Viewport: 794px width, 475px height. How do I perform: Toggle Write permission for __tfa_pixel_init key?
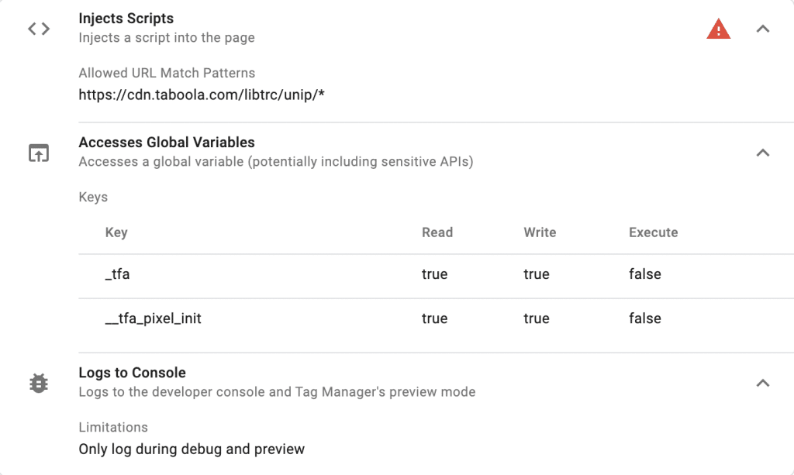[537, 318]
